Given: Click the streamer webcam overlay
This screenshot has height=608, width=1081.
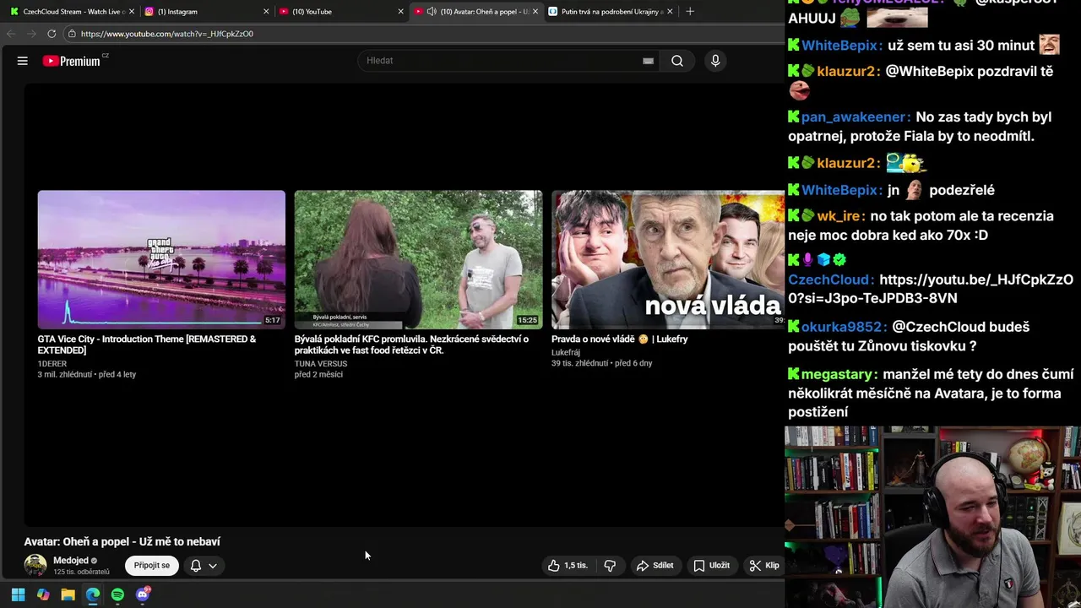Looking at the screenshot, I should click(932, 517).
